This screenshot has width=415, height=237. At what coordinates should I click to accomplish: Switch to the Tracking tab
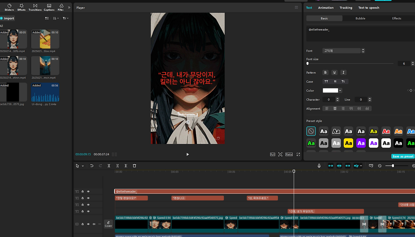pyautogui.click(x=346, y=8)
